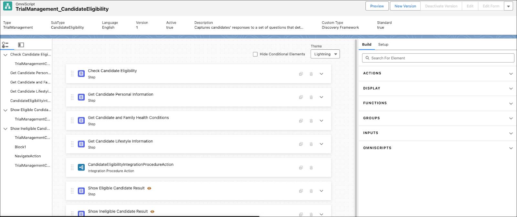
Task: Open the more actions dropdown next to Edit Form
Action: pyautogui.click(x=509, y=6)
